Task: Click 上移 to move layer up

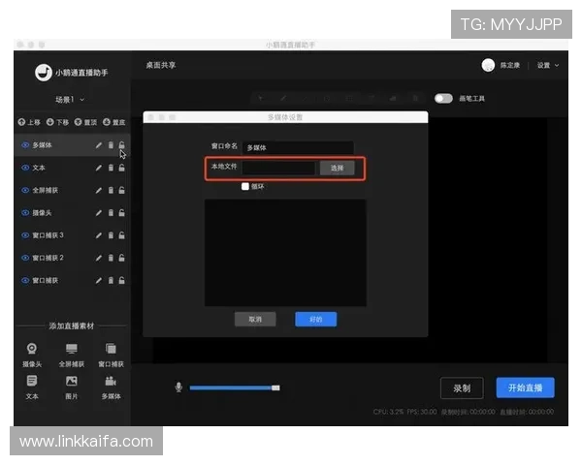Action: point(29,122)
